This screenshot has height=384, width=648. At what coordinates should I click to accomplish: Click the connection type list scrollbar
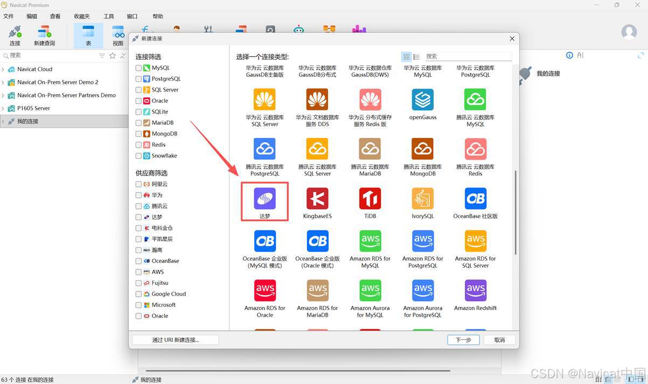coord(516,213)
